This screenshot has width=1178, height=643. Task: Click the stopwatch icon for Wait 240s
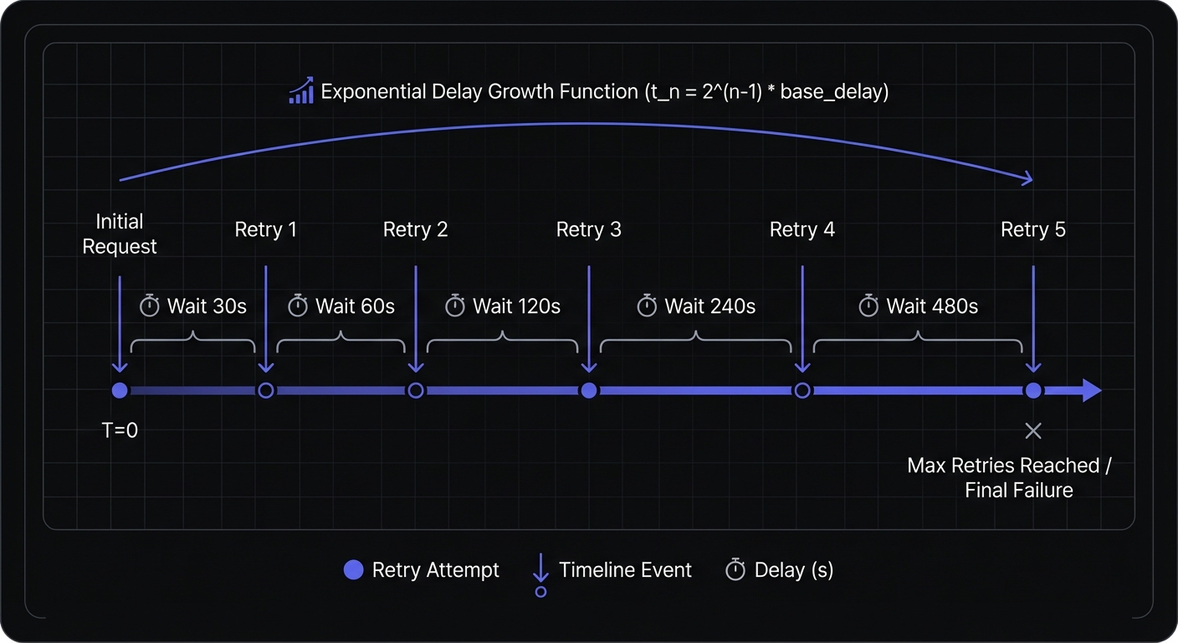coord(647,306)
